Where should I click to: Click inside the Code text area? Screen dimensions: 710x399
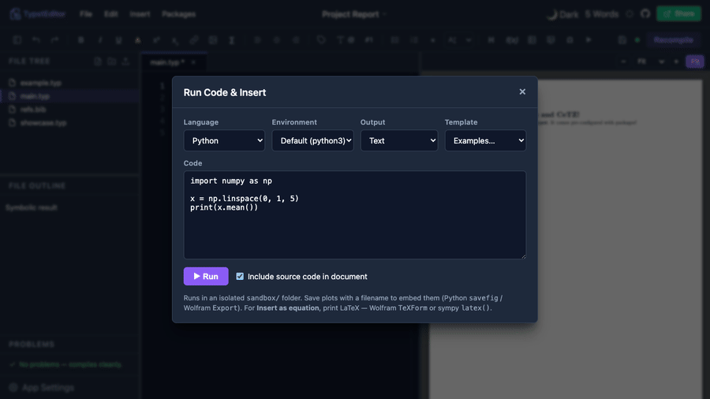[x=354, y=215]
